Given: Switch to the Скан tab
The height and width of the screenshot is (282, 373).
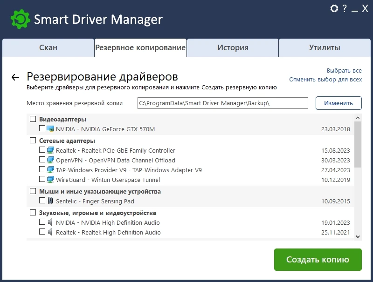Looking at the screenshot, I should click(x=48, y=48).
